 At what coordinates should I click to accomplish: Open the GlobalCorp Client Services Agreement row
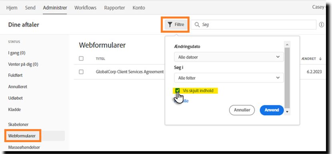pos(130,72)
